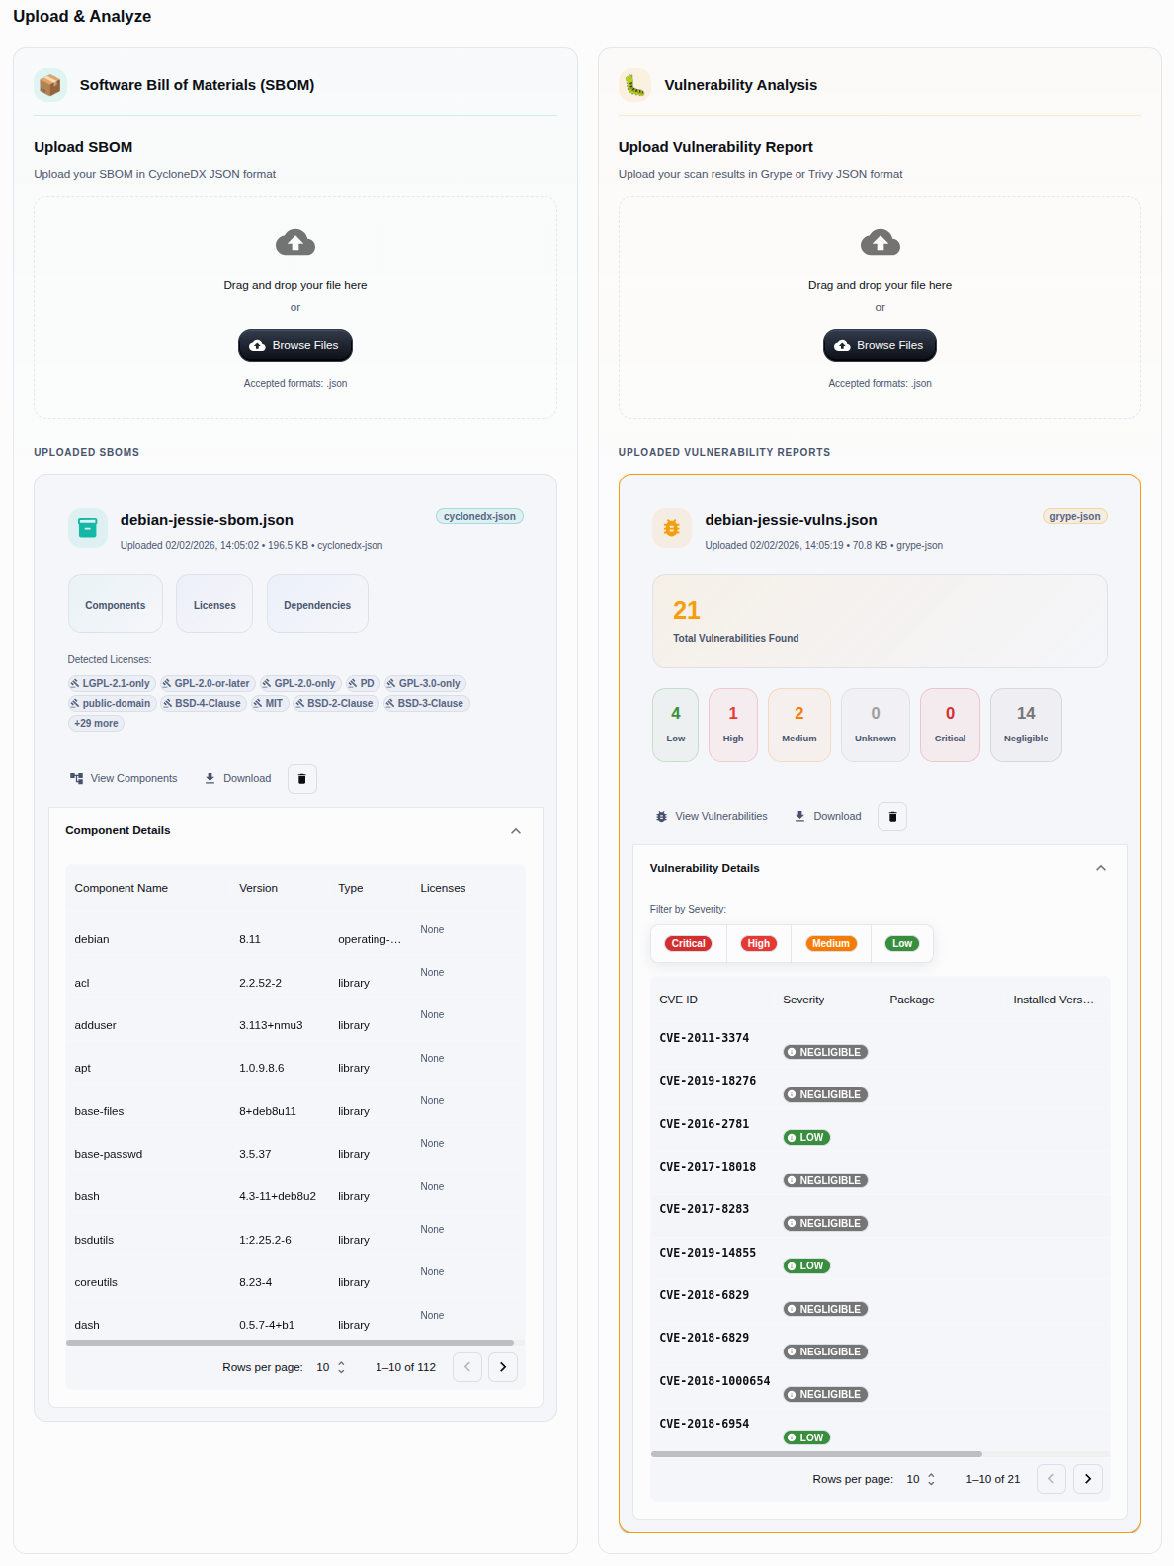1174x1566 pixels.
Task: Open the Components tab
Action: tap(116, 604)
